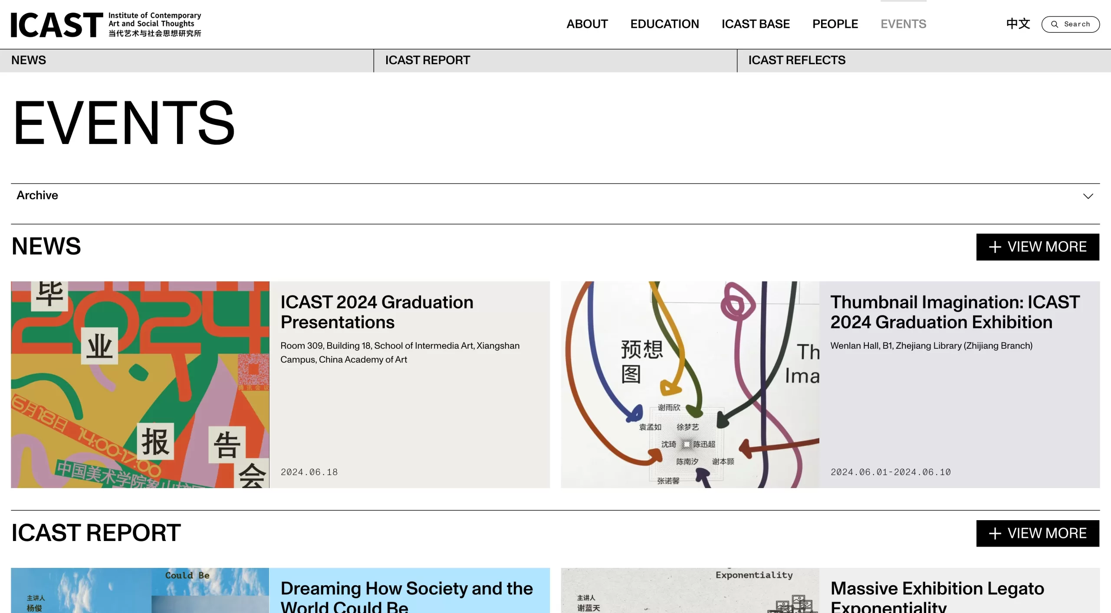Click the Room 309 Building 18 venue text
Viewport: 1111px width, 613px height.
(400, 352)
